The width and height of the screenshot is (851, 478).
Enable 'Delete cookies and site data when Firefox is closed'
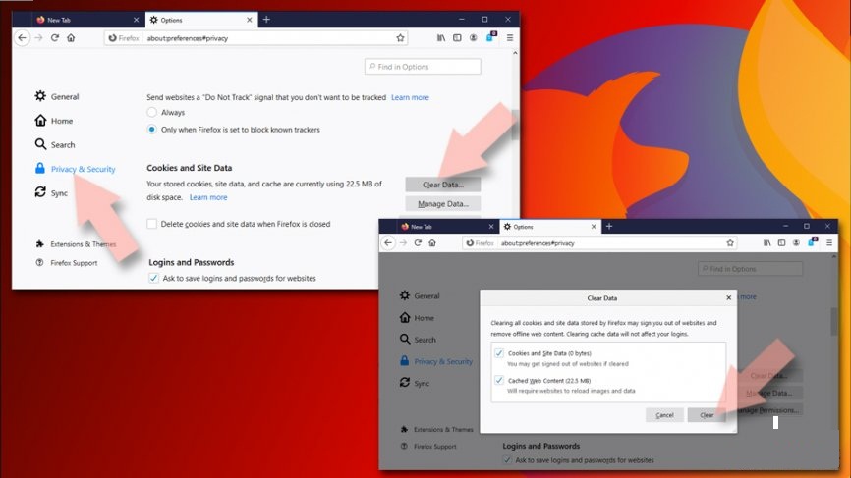tap(152, 224)
